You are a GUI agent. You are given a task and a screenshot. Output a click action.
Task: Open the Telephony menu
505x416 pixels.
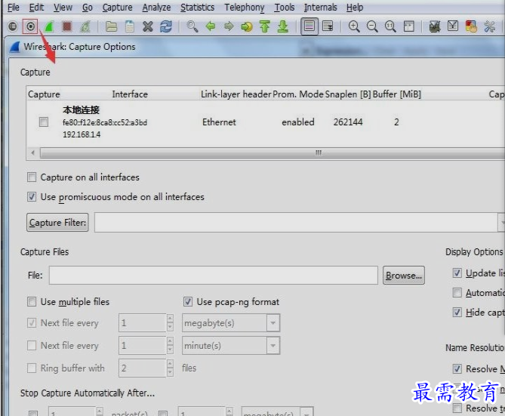point(245,7)
